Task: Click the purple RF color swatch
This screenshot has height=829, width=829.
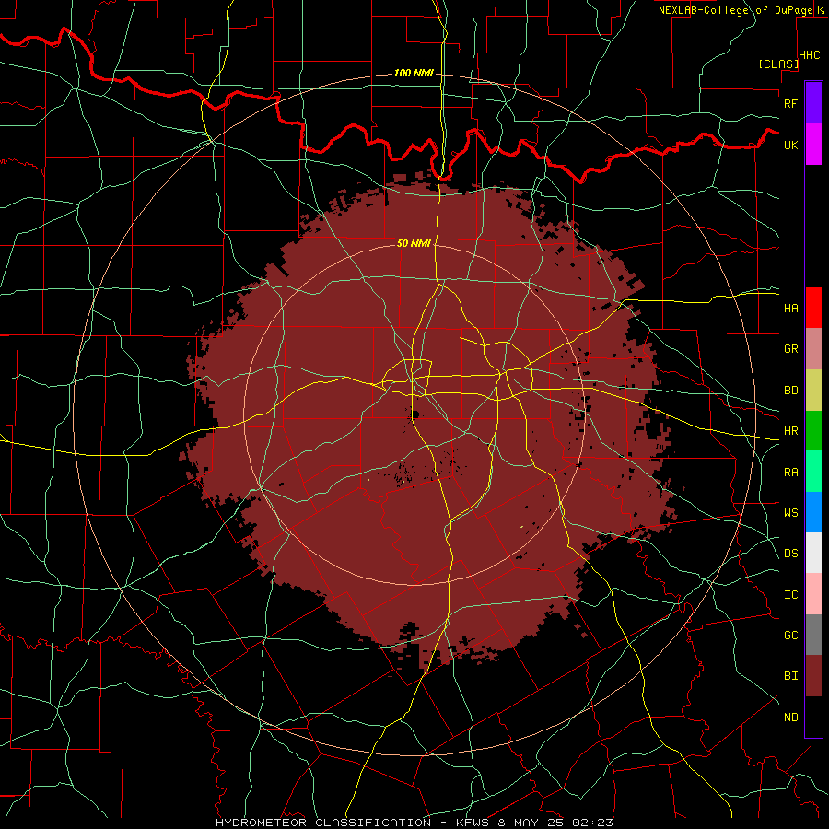Action: pos(813,103)
